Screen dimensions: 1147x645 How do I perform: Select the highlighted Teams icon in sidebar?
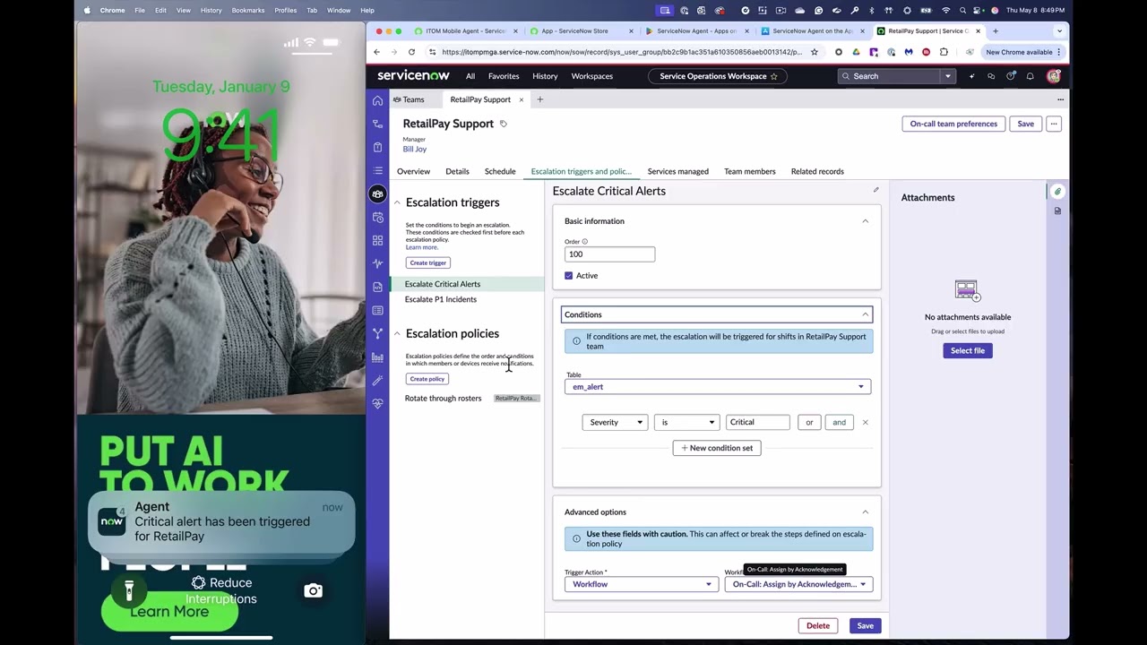coord(377,193)
